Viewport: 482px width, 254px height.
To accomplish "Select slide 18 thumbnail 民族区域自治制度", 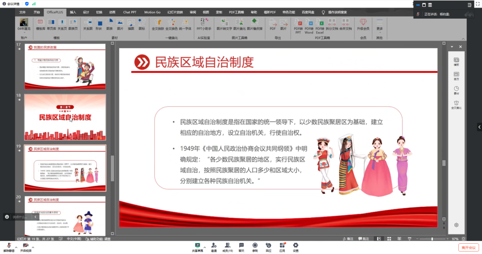I will click(65, 117).
